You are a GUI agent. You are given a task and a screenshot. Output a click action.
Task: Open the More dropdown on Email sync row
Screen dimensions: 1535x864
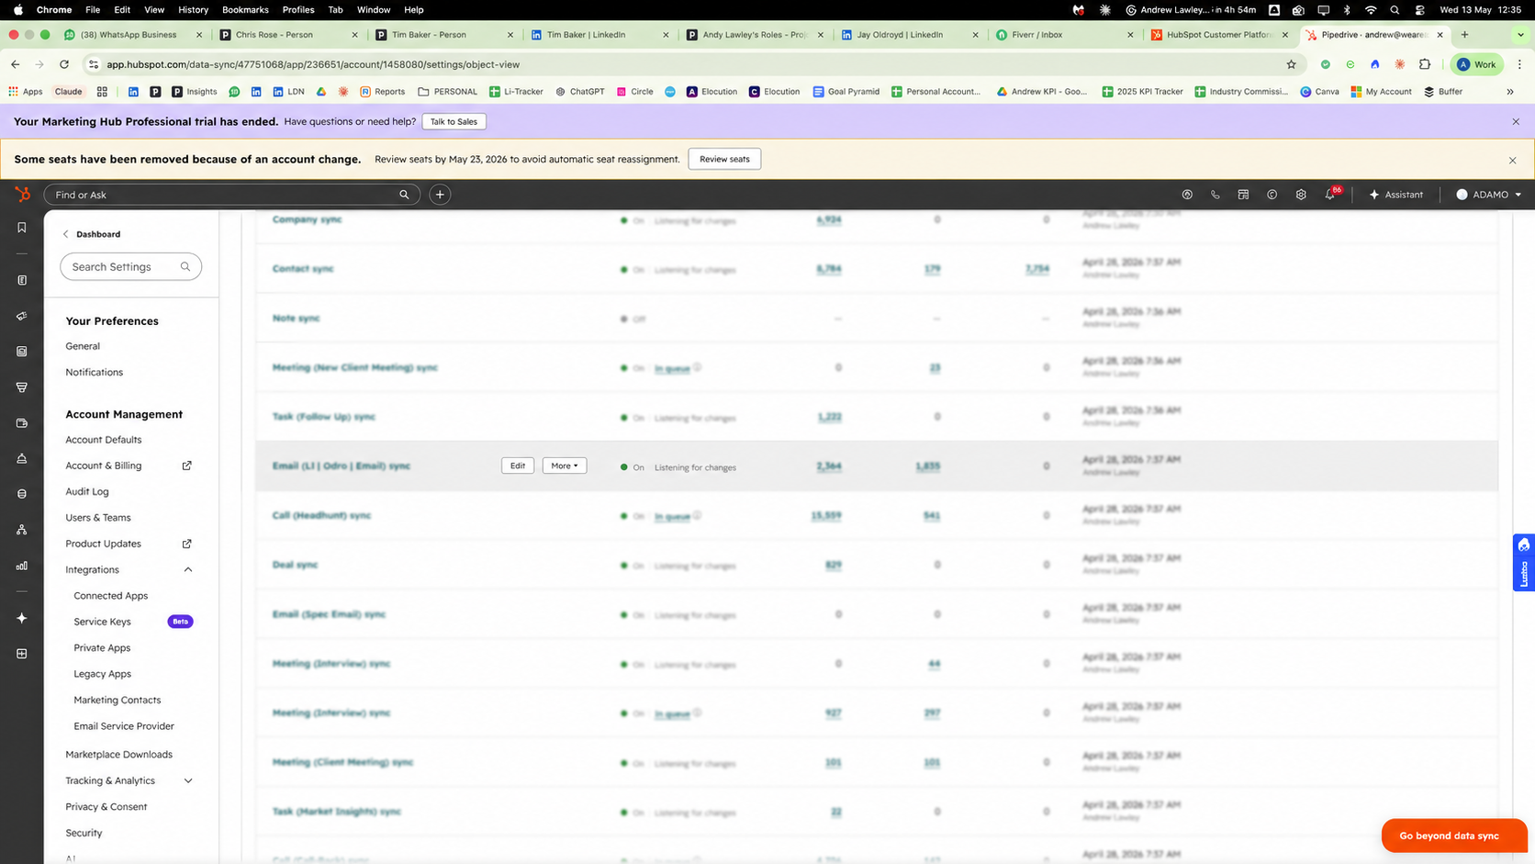[565, 466]
